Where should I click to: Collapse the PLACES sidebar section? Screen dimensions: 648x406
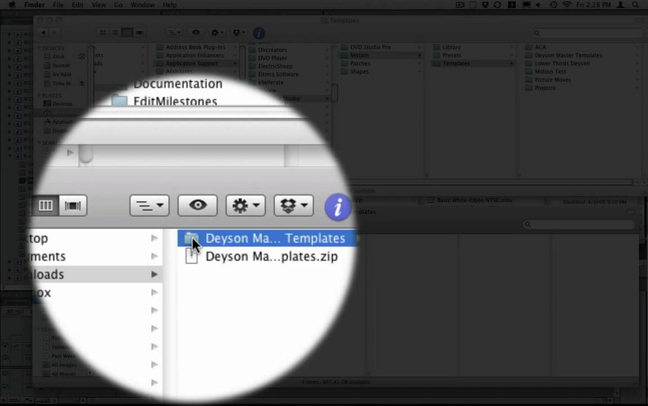tap(39, 95)
